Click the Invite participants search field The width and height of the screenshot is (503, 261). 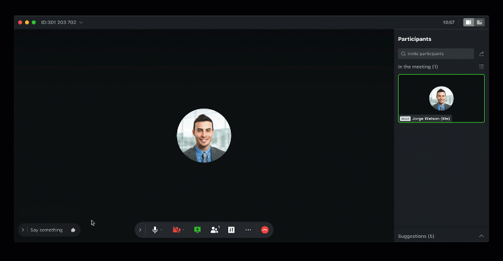pos(436,54)
